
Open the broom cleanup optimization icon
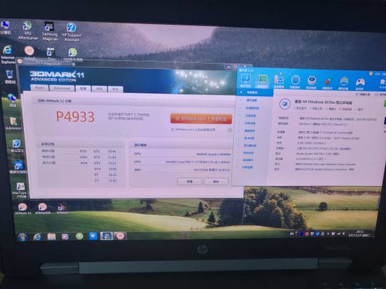[x=328, y=83]
